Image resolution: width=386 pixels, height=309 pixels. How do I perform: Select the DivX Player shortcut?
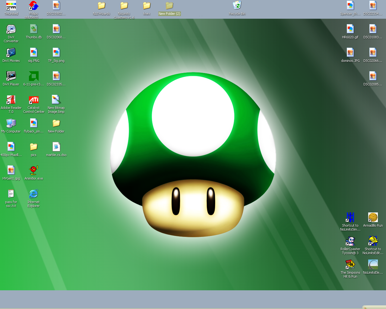tap(11, 76)
